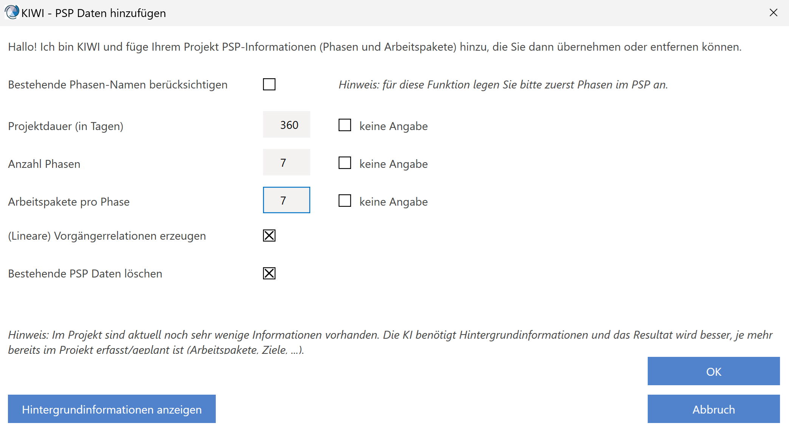Image resolution: width=789 pixels, height=437 pixels.
Task: Click the Abbruch button
Action: pos(713,409)
